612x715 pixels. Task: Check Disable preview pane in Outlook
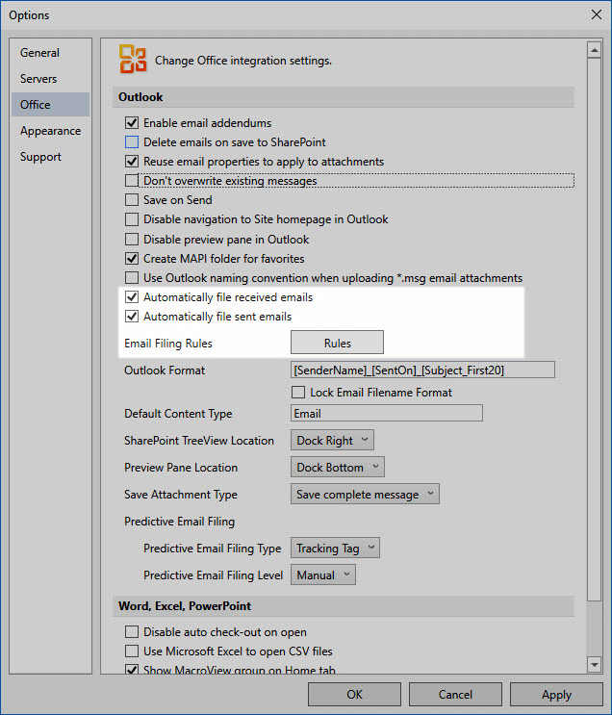click(x=132, y=240)
